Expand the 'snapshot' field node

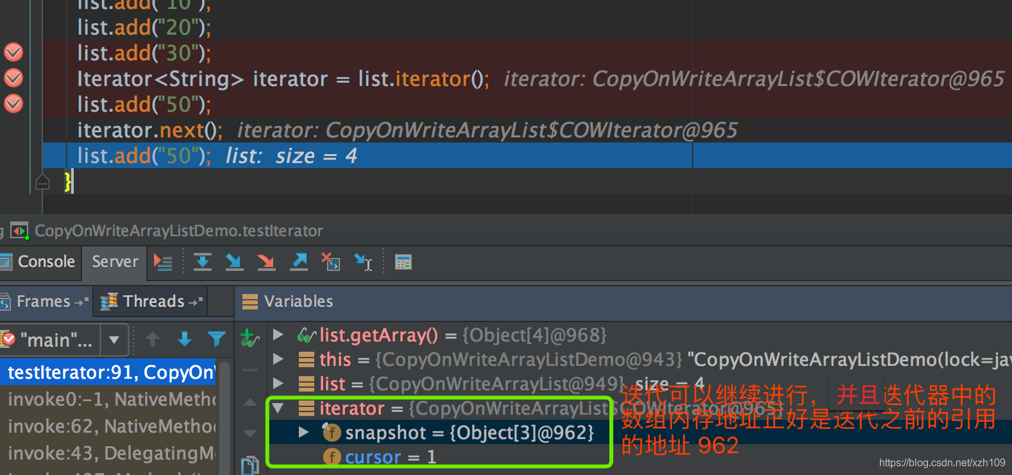[304, 432]
